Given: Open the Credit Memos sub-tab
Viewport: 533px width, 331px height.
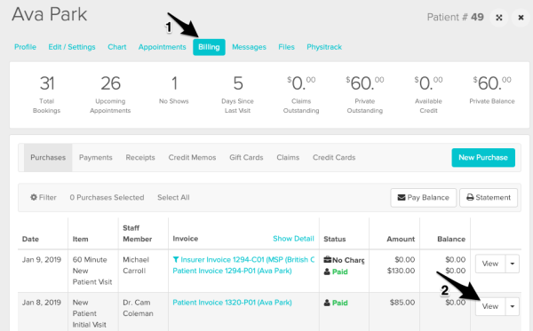Looking at the screenshot, I should coord(192,158).
